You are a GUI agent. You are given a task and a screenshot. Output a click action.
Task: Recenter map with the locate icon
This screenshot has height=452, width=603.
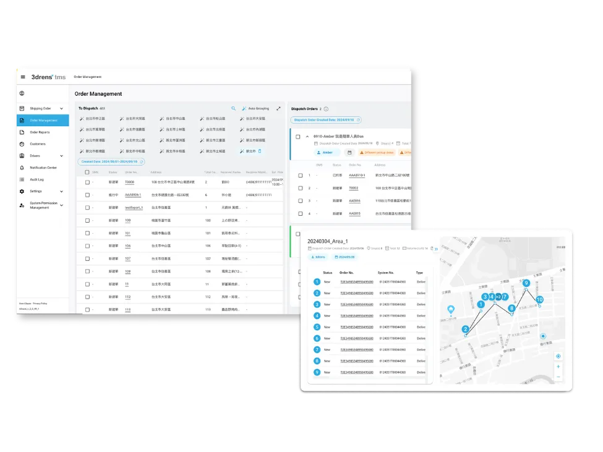[x=558, y=356]
